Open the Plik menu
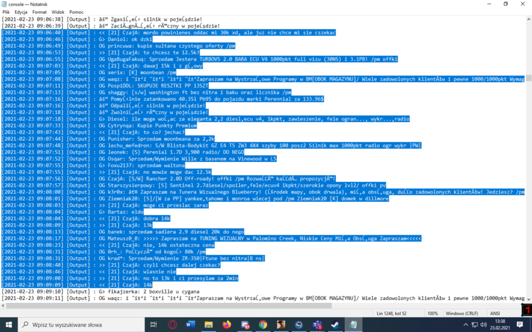 coord(6,12)
